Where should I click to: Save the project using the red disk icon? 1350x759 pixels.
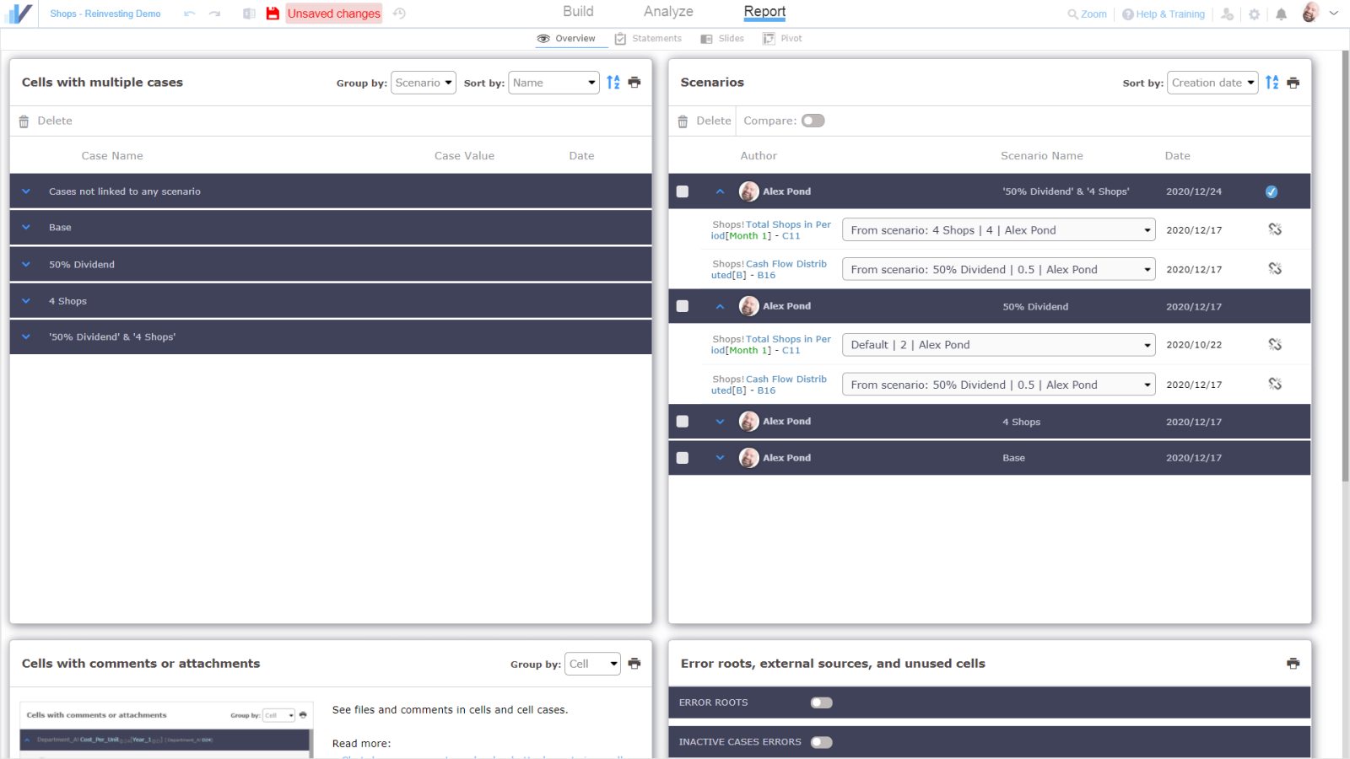273,13
